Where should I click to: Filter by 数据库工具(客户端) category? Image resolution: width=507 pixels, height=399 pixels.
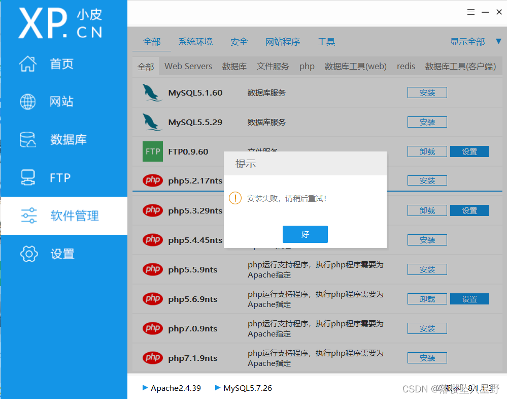point(460,67)
